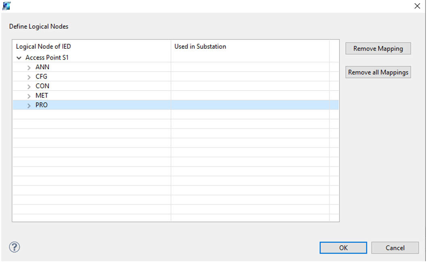Collapse the Access Point S1 node

[x=19, y=58]
